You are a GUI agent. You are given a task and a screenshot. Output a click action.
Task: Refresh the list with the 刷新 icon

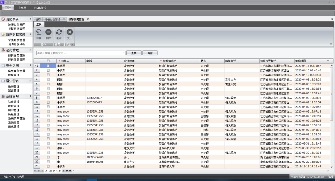(x=59, y=34)
